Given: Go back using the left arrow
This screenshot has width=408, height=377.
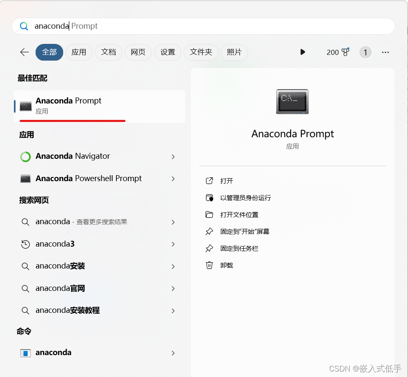Looking at the screenshot, I should point(24,52).
